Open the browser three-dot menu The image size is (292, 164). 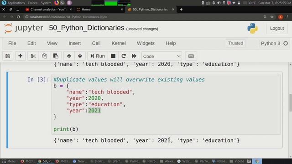[287, 17]
